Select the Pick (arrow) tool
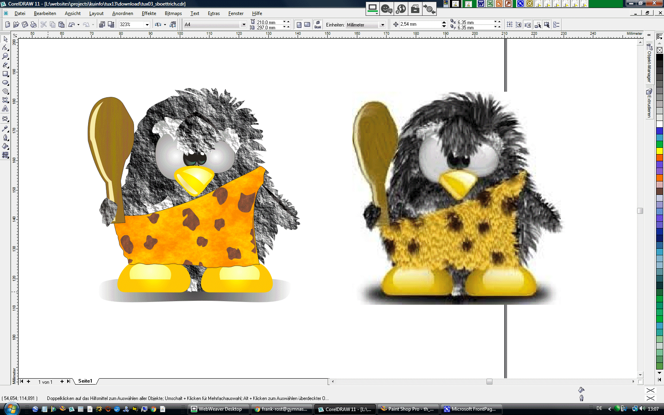This screenshot has width=664, height=415. 6,39
